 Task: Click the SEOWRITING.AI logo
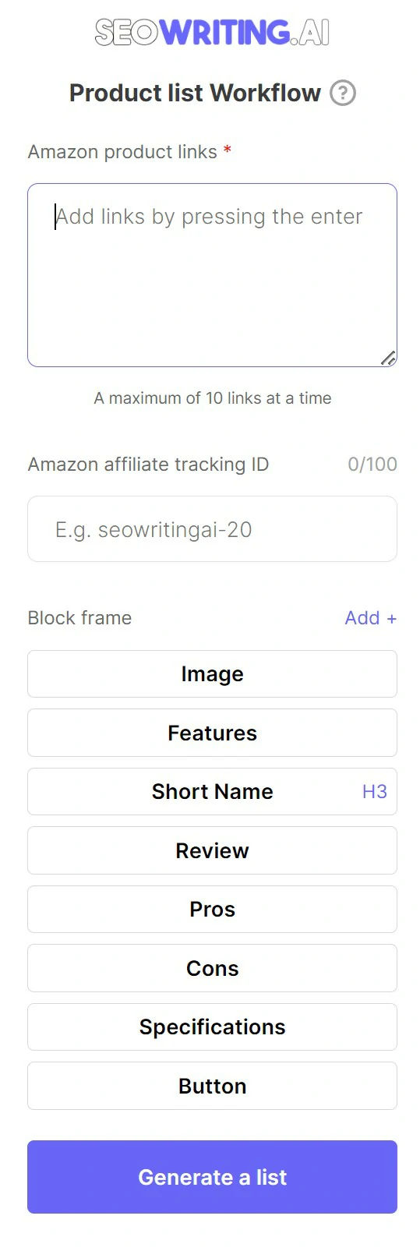pos(212,33)
